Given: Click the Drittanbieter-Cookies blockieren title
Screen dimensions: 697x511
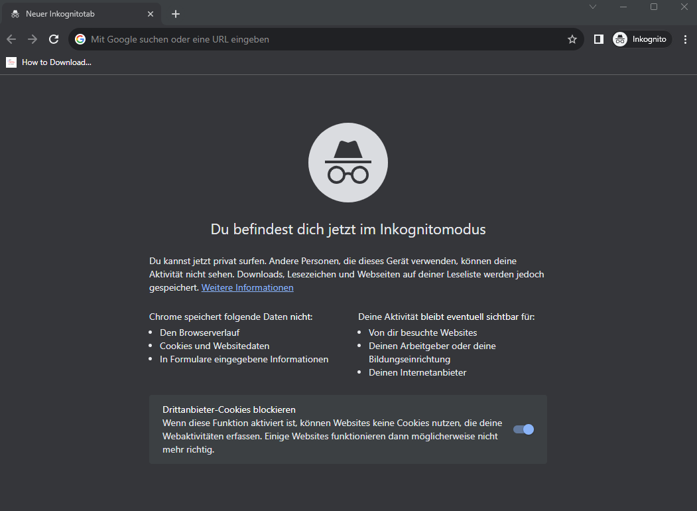Looking at the screenshot, I should 229,409.
